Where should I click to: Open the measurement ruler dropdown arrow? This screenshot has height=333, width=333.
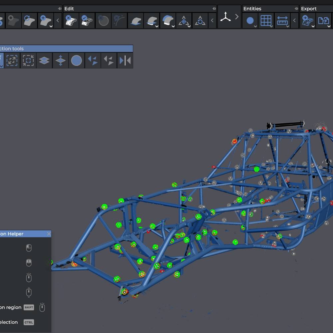[288, 26]
